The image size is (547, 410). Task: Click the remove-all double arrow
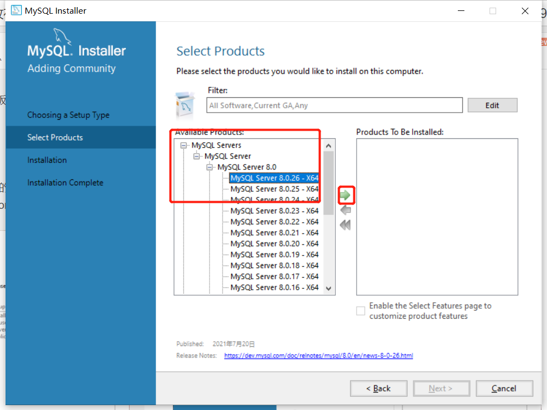(x=345, y=225)
